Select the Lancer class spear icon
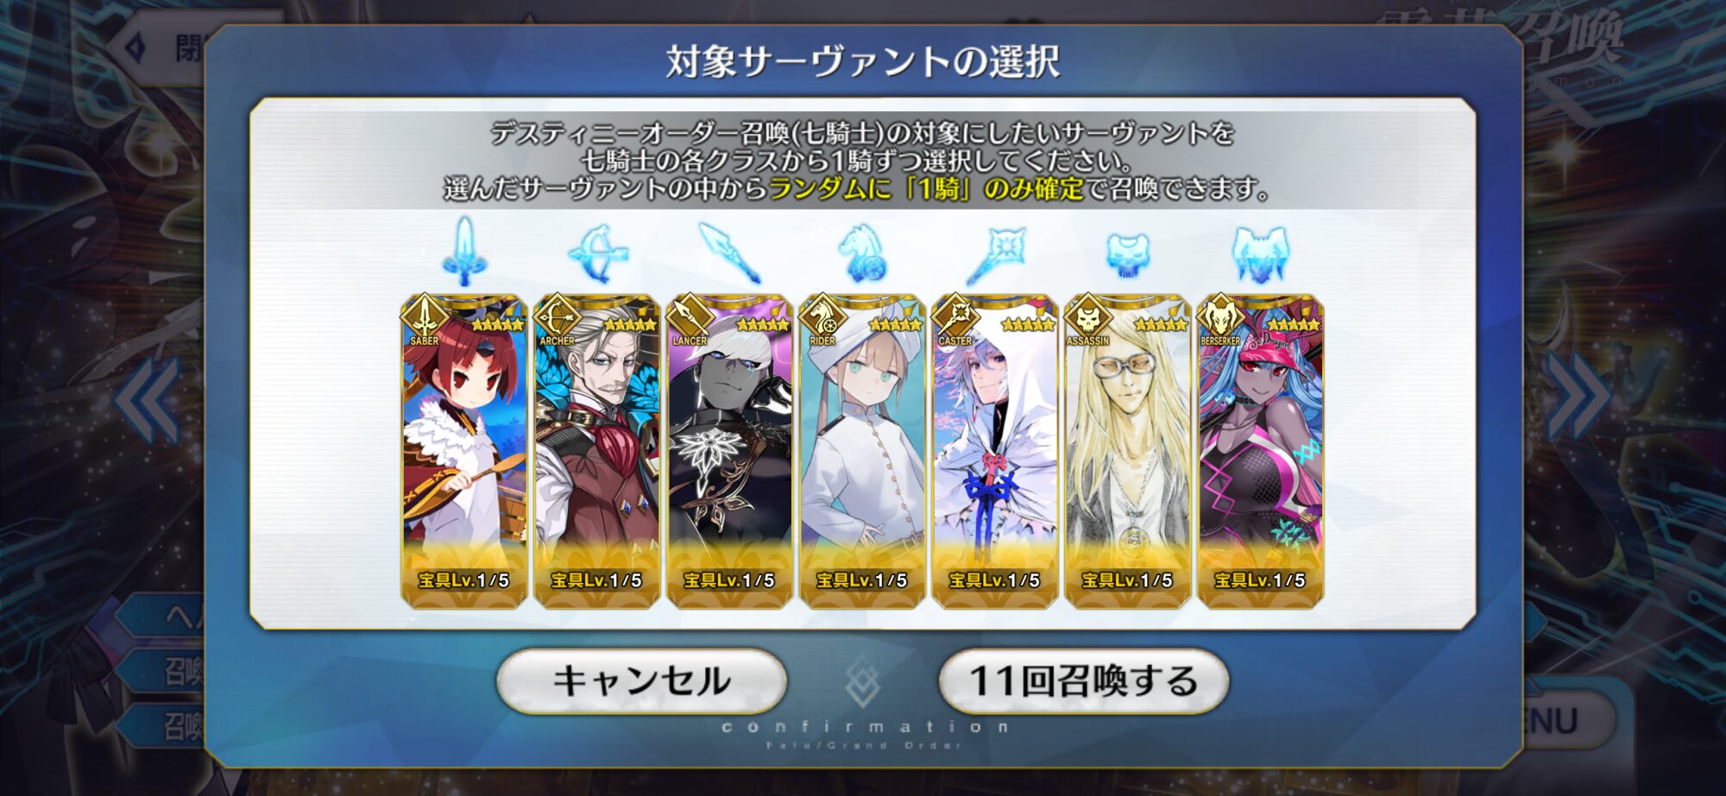Viewport: 1726px width, 796px height. tap(730, 253)
